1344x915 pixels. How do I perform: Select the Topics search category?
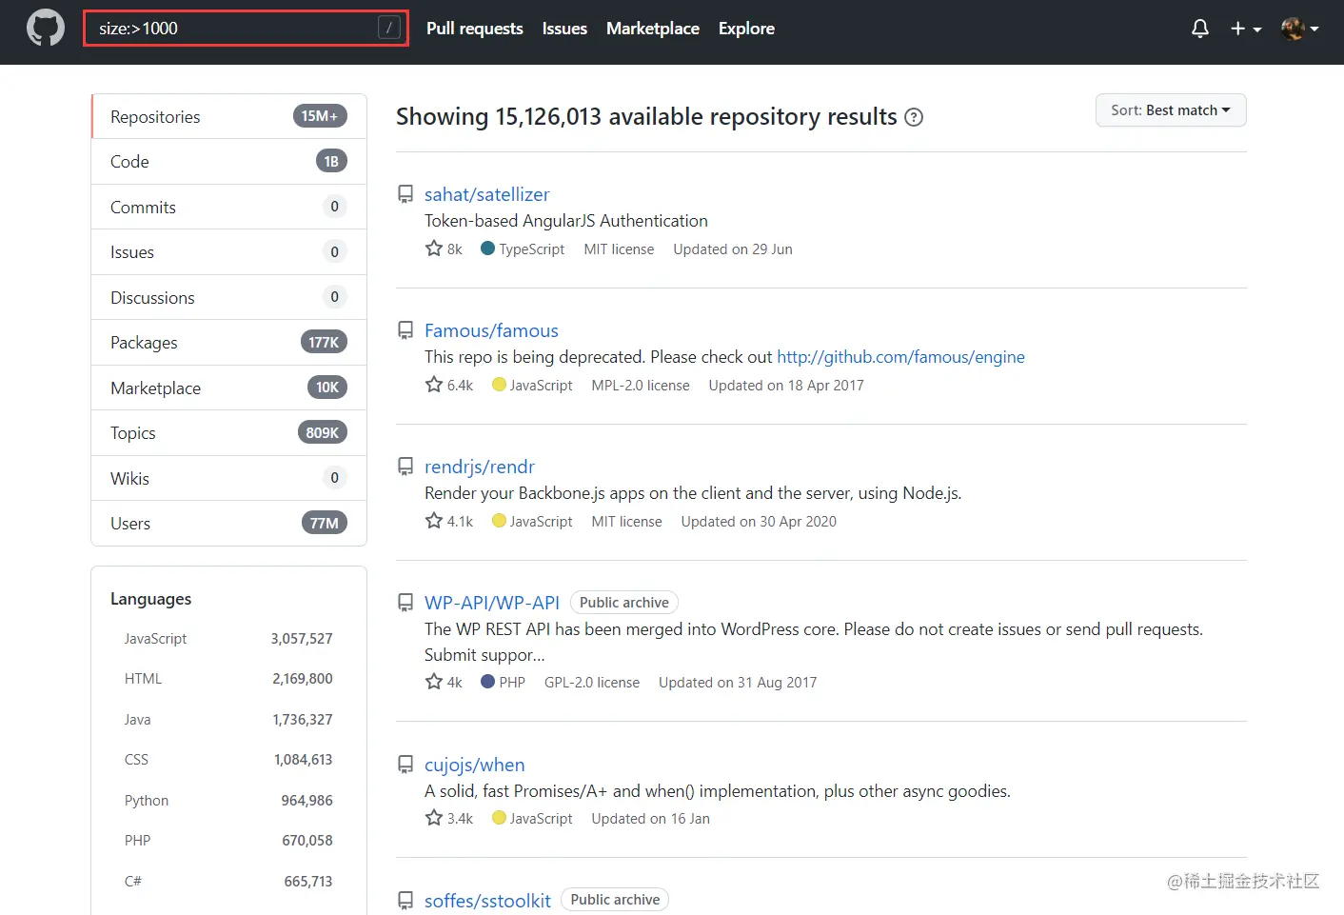(x=228, y=433)
